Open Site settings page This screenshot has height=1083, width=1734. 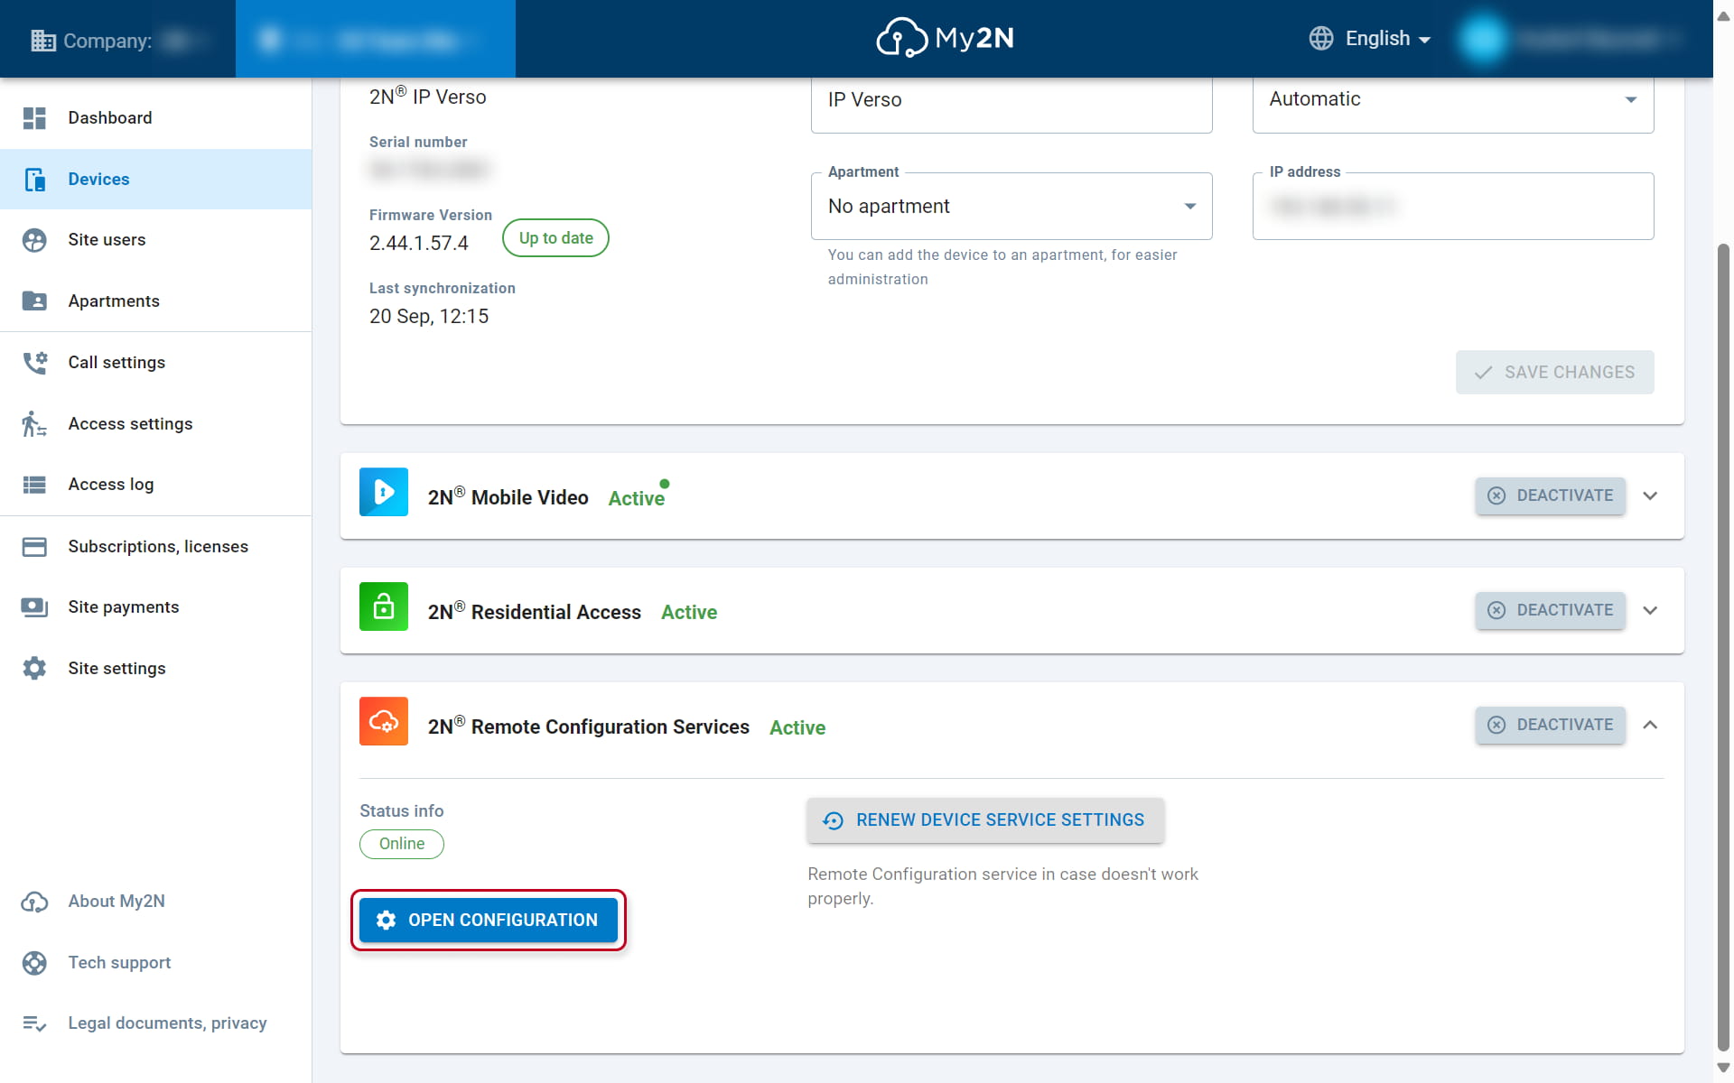(155, 669)
